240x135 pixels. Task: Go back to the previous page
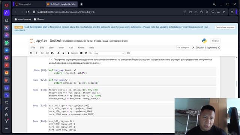point(15,12)
